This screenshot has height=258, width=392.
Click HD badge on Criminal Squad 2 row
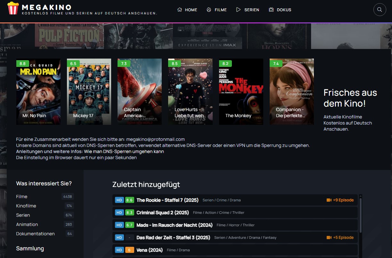[119, 213]
